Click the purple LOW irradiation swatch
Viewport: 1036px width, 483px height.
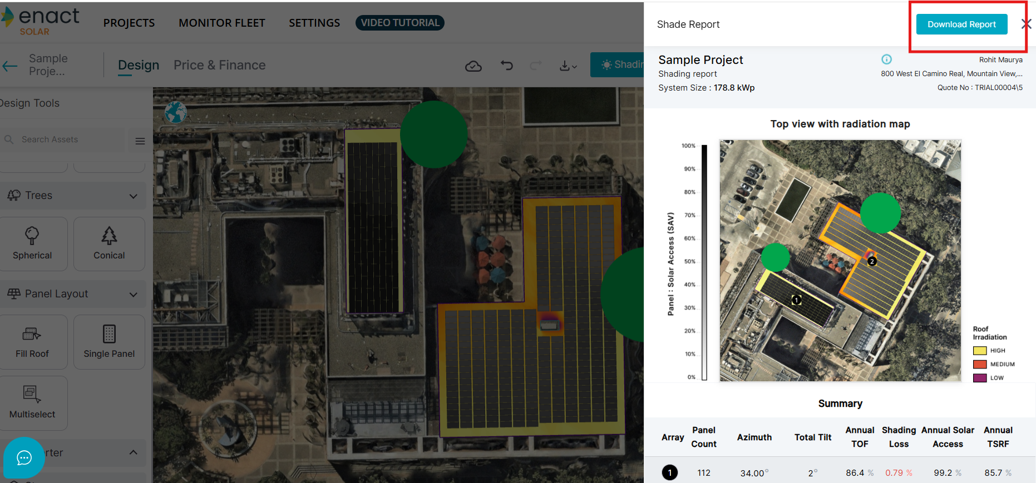pos(980,378)
